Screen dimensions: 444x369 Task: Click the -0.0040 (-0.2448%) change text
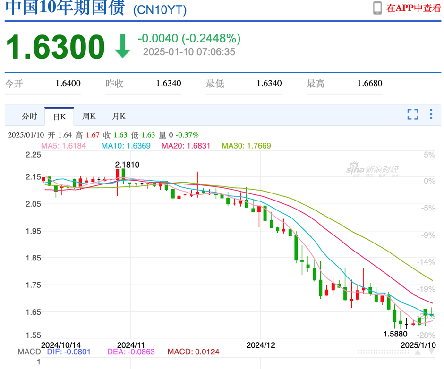(189, 38)
